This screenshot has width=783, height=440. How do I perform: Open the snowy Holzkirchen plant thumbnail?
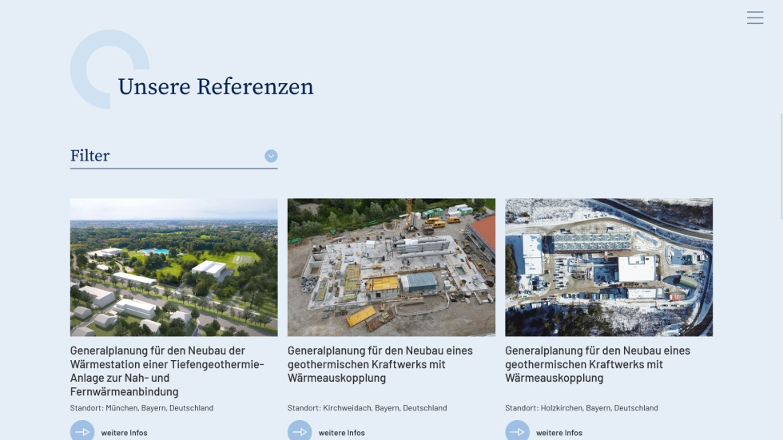pyautogui.click(x=608, y=267)
